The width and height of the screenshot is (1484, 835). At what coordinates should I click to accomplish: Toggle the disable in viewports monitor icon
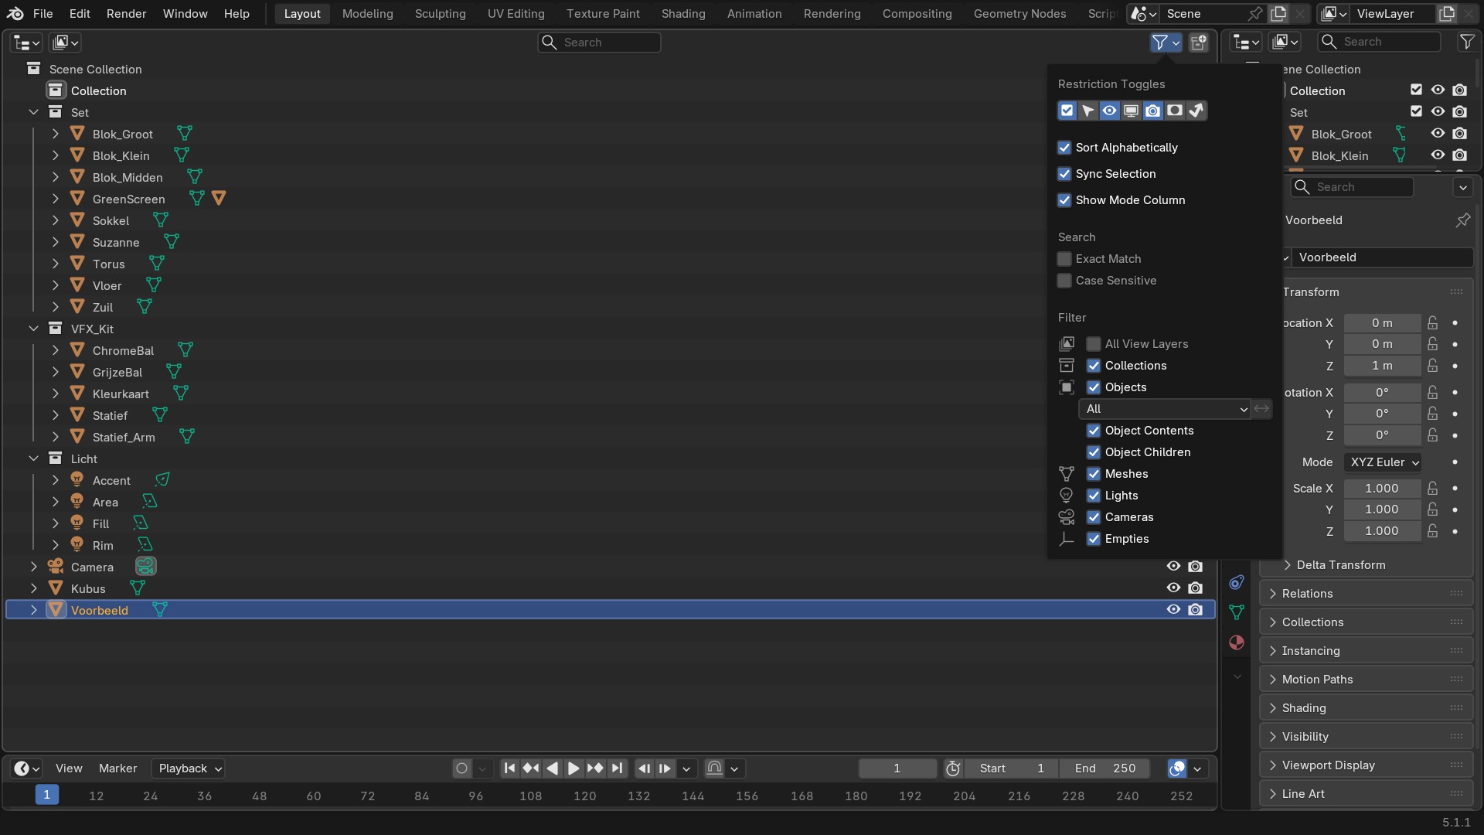[x=1132, y=111]
